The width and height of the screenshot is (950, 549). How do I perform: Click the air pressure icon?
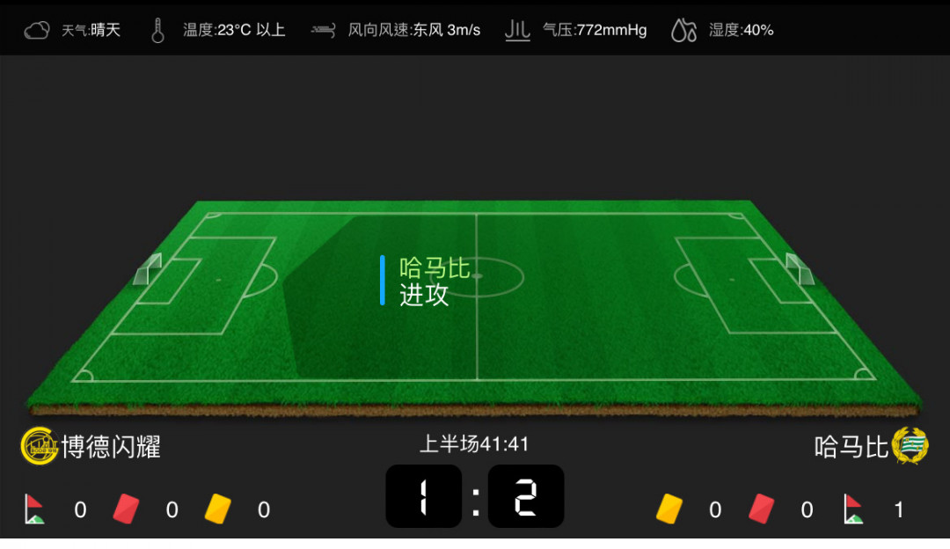point(517,30)
